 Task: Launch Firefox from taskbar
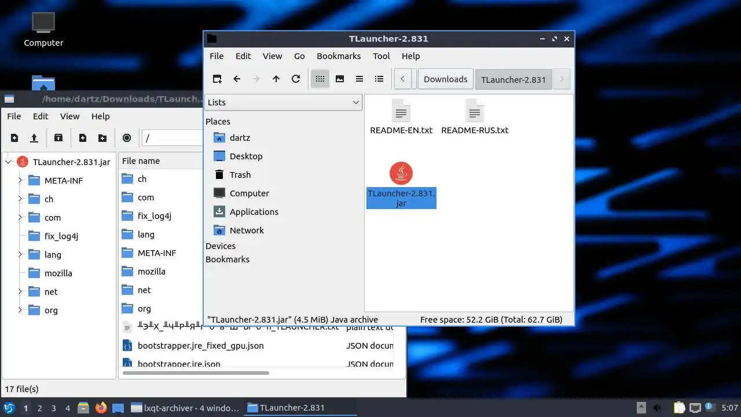pos(101,408)
